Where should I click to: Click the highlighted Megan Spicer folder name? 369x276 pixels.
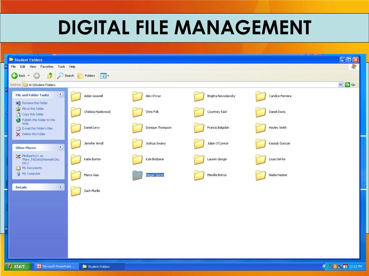[x=155, y=175]
